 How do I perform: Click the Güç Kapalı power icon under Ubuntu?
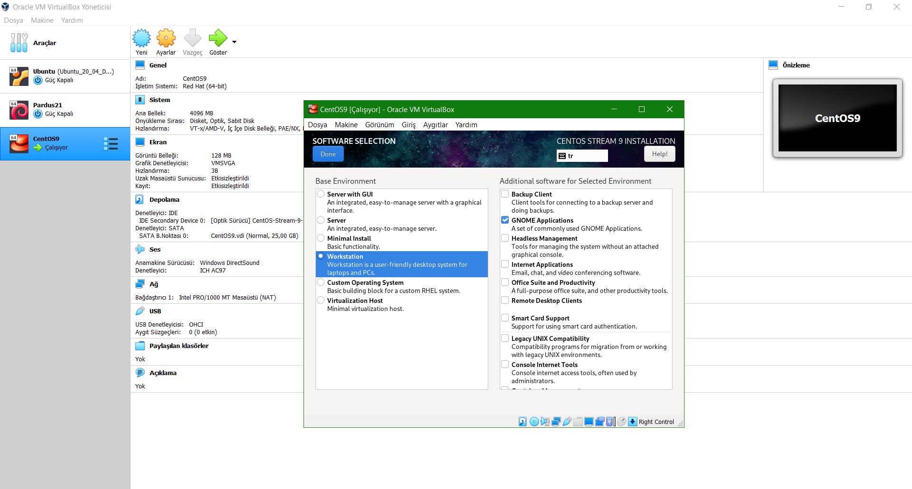pos(38,80)
